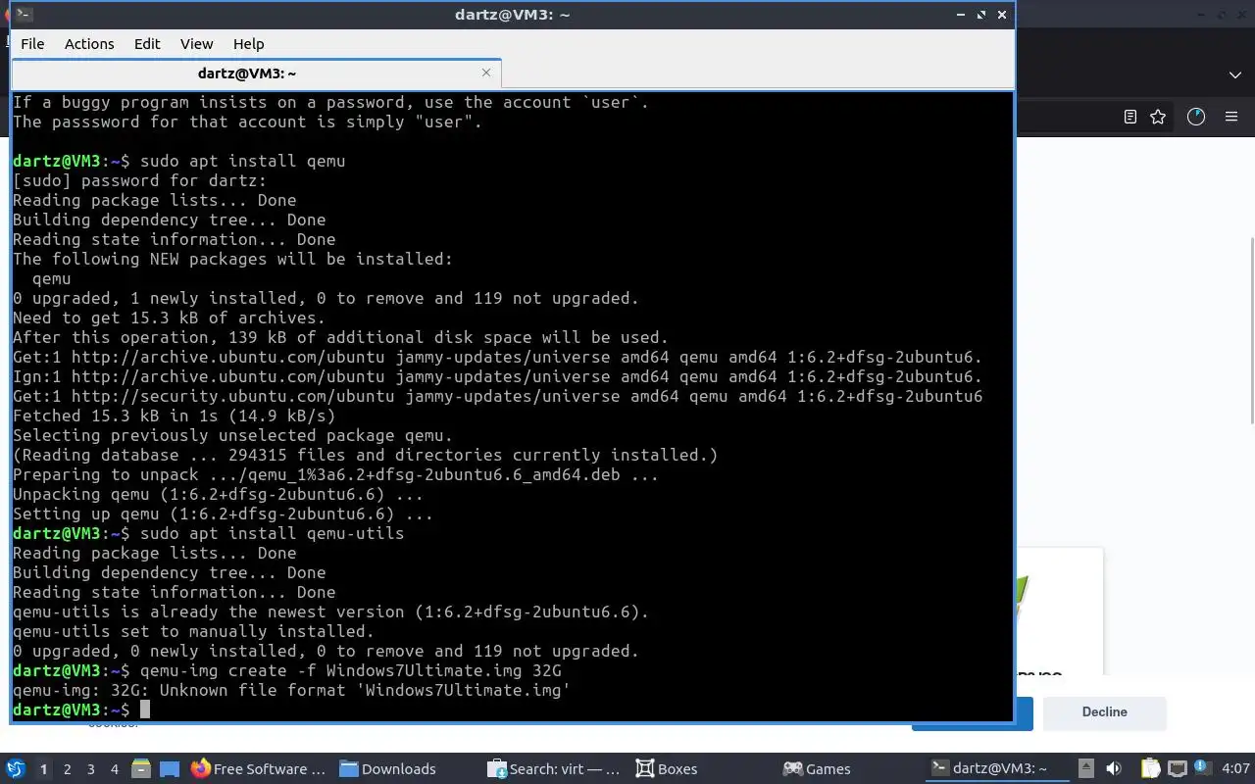The width and height of the screenshot is (1255, 784).
Task: Click the 'Ign:1 http://archive.ubuntu.com' line
Action: 497,376
